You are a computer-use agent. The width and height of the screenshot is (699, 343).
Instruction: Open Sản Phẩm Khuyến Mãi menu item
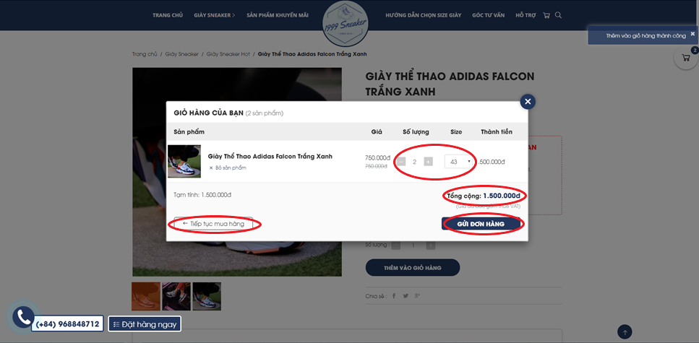[278, 15]
